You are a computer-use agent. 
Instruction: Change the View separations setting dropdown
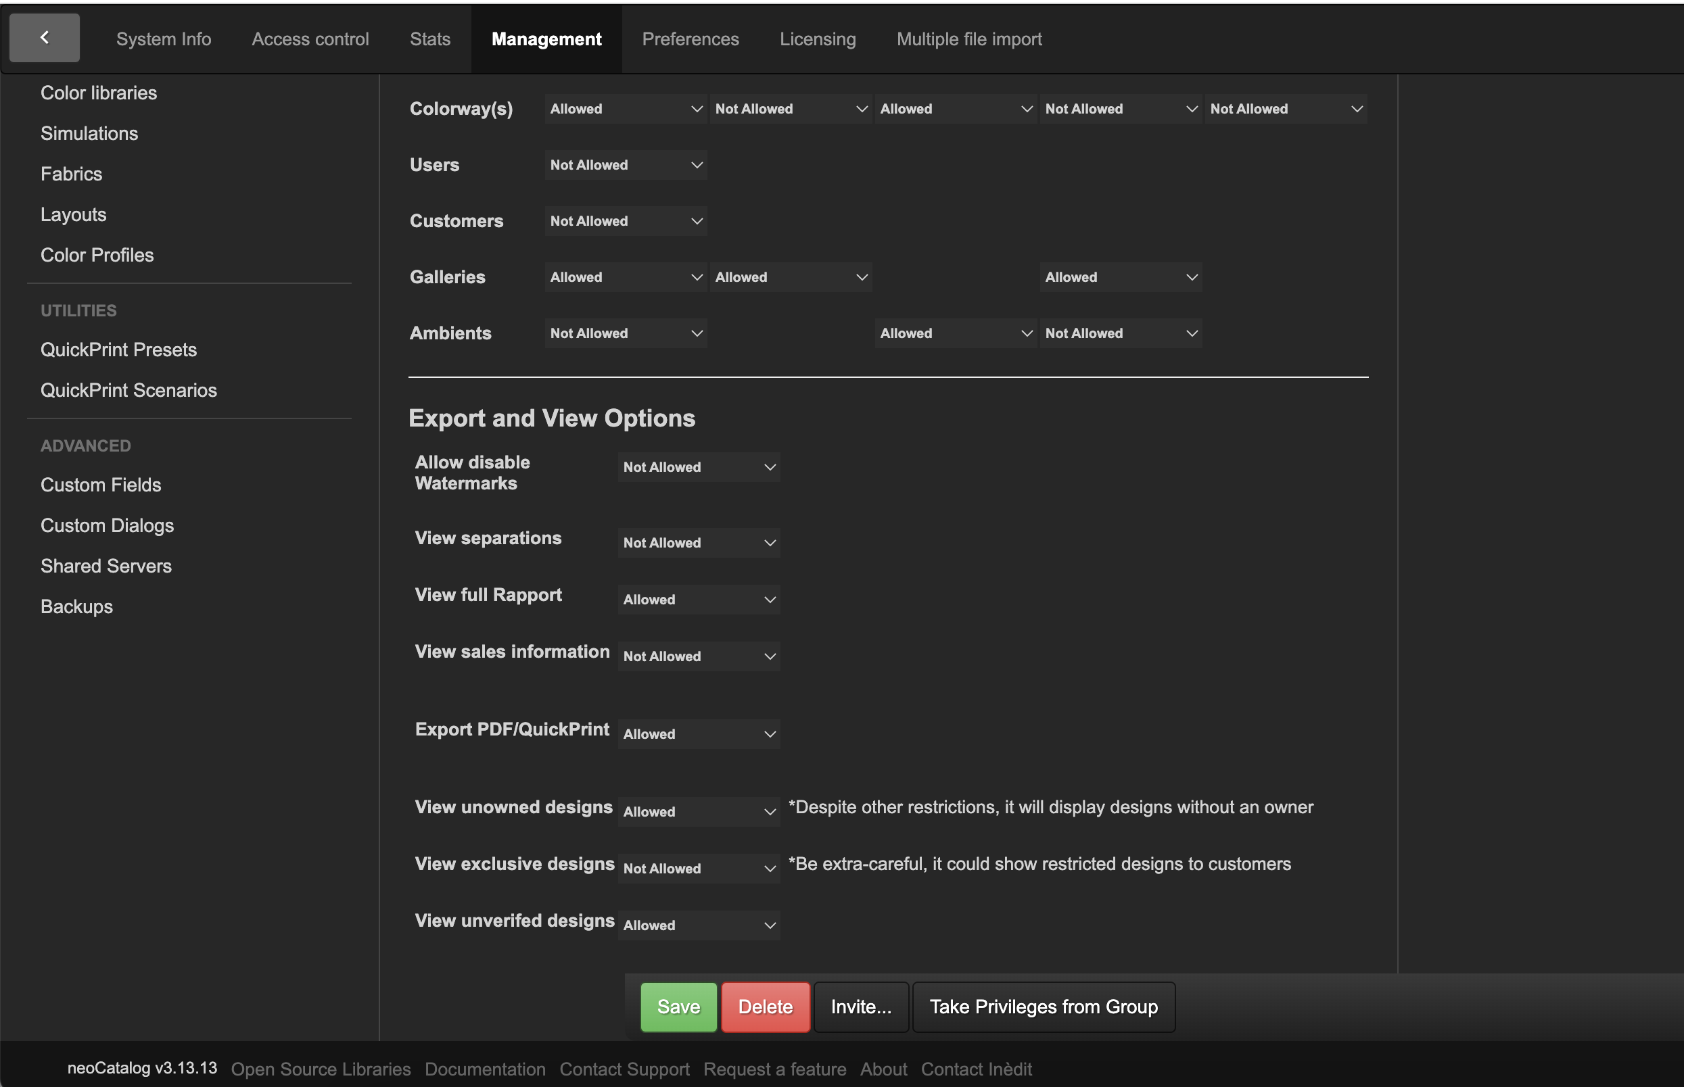click(697, 543)
